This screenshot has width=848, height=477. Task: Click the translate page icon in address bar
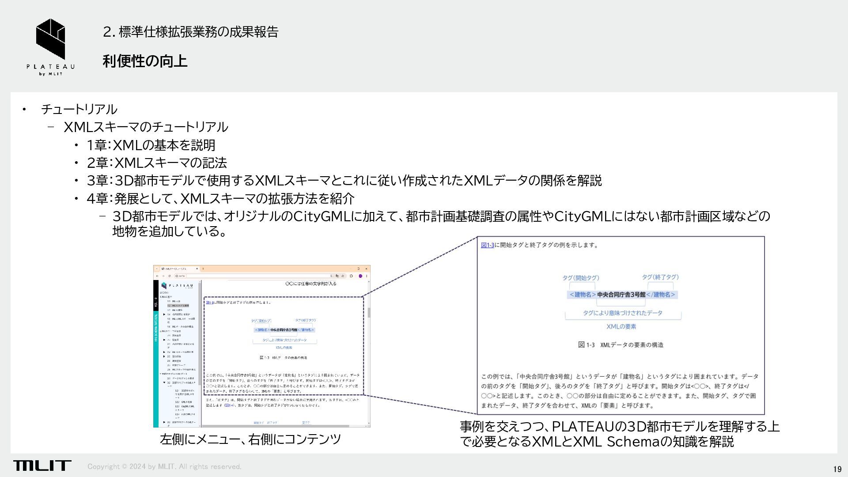pos(337,276)
